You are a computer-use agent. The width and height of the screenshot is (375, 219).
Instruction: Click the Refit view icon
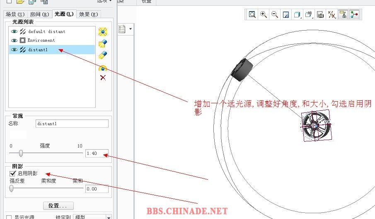click(x=252, y=14)
